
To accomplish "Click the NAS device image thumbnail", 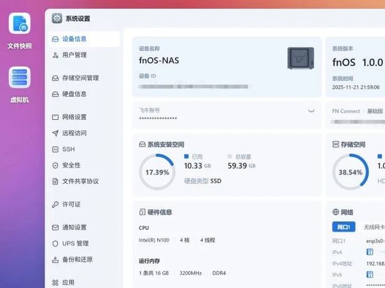I will tap(301, 58).
